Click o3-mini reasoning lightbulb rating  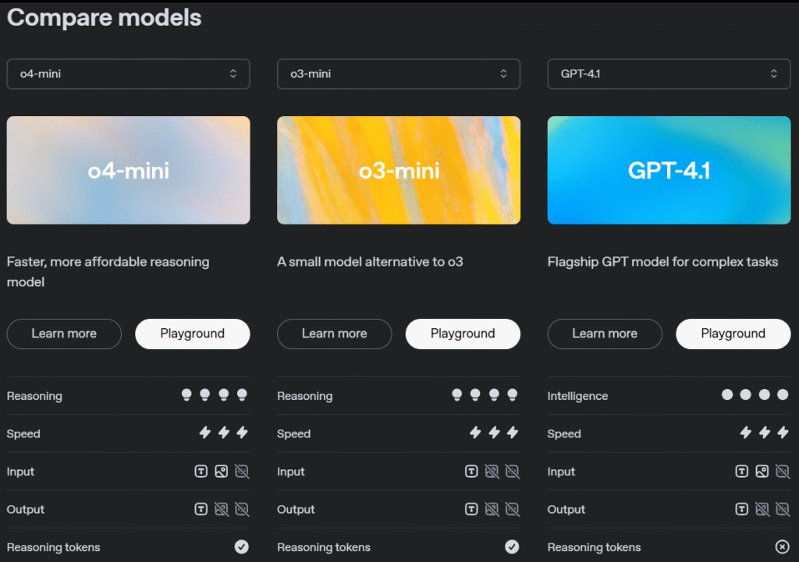pos(485,395)
